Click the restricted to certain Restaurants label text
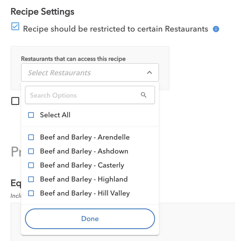This screenshot has height=241, width=235. pyautogui.click(x=115, y=29)
